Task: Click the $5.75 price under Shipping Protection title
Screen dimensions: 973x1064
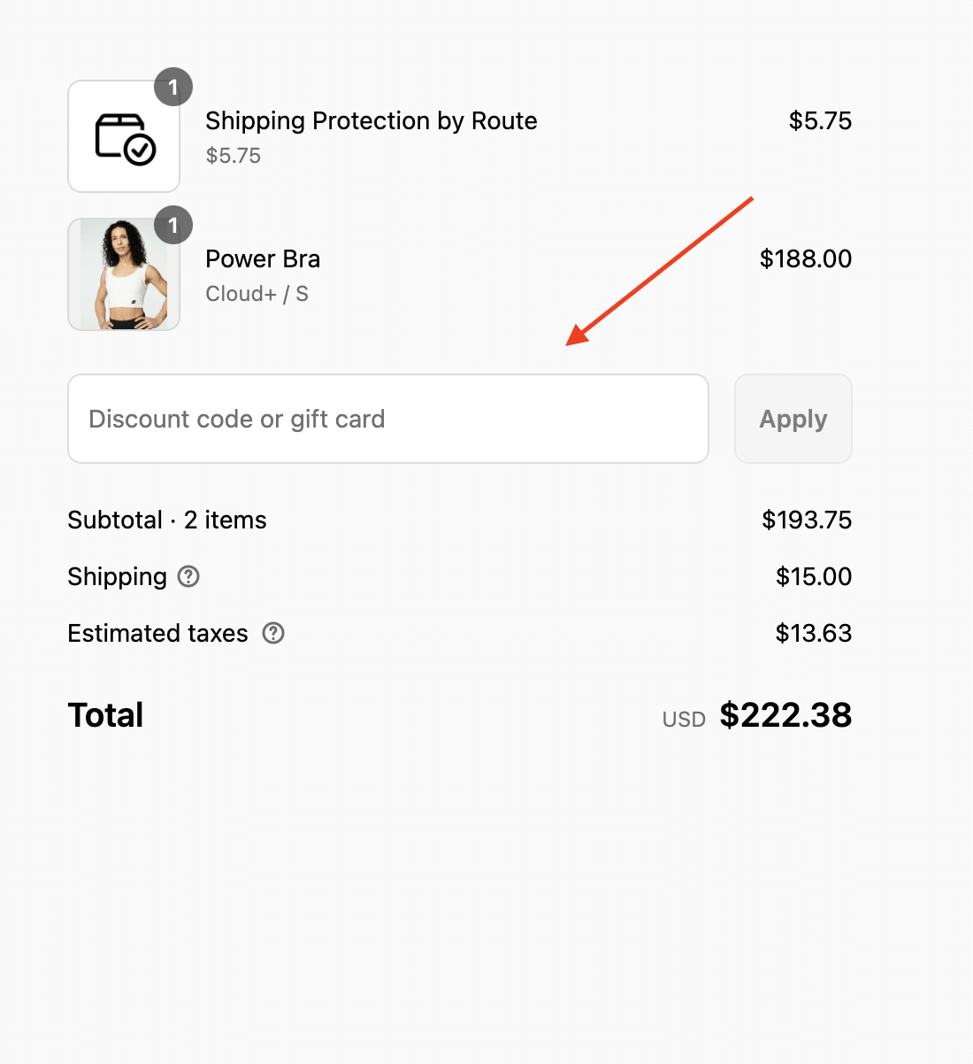Action: click(234, 156)
